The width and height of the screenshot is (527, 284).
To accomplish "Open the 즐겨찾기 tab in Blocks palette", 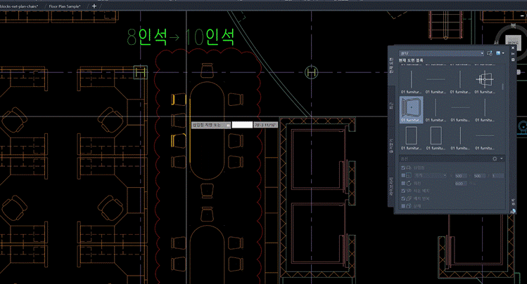I will tap(391, 146).
